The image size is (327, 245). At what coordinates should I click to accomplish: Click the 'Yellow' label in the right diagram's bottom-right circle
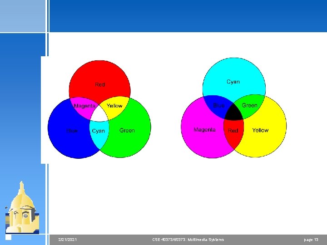[x=260, y=130]
